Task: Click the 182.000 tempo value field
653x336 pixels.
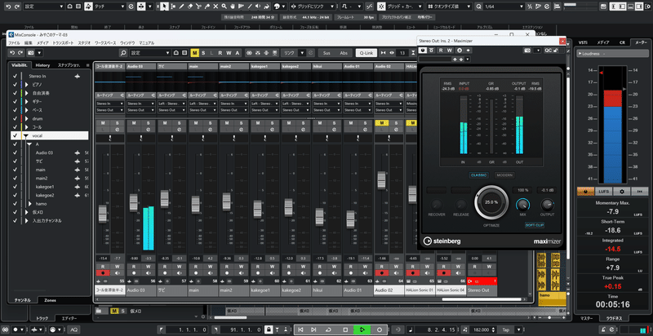Action: (x=483, y=329)
